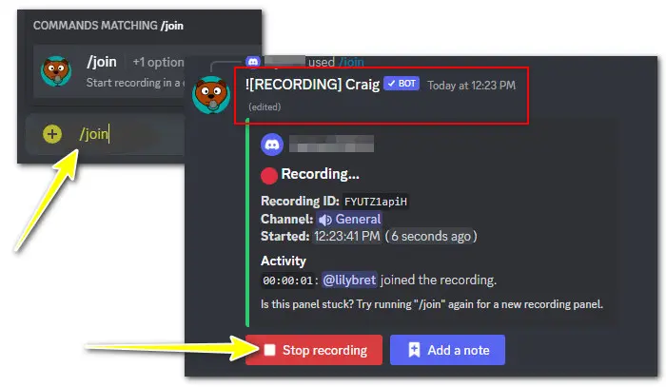Click the plus attachment icon beside /join
Viewport: 666px width, 387px height.
[52, 134]
